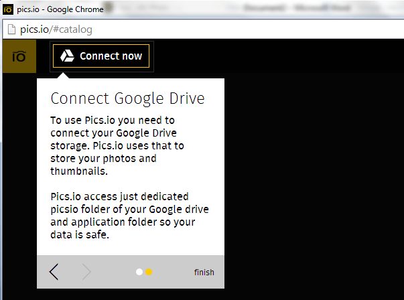404x300 pixels.
Task: Click the Connect now button
Action: [101, 56]
